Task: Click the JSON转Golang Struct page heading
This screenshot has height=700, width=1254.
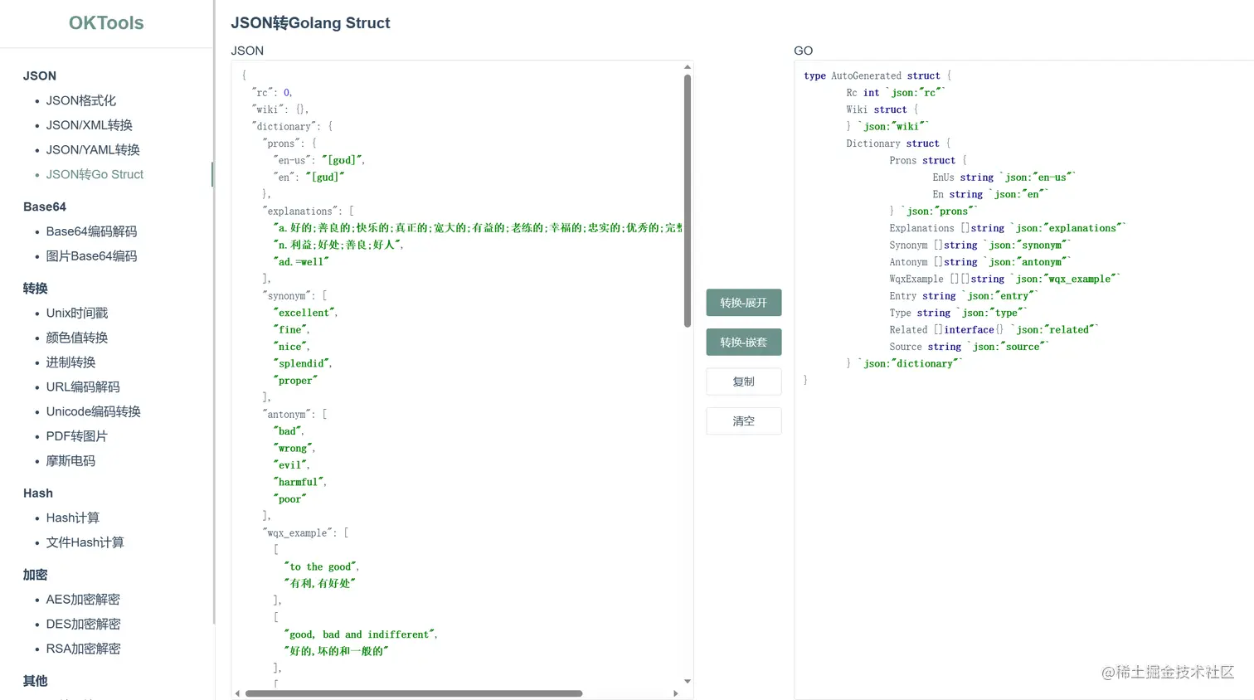Action: (x=310, y=23)
